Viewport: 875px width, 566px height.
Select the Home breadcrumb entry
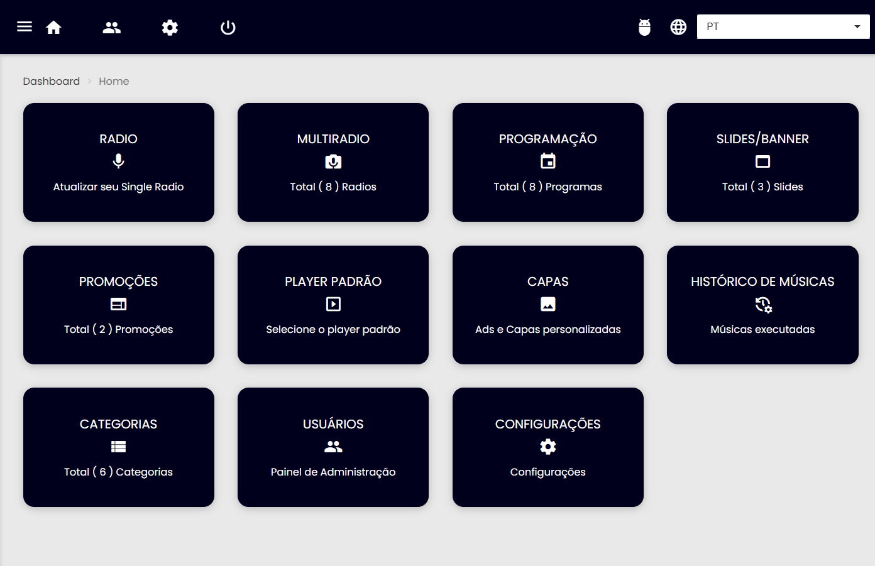point(114,81)
